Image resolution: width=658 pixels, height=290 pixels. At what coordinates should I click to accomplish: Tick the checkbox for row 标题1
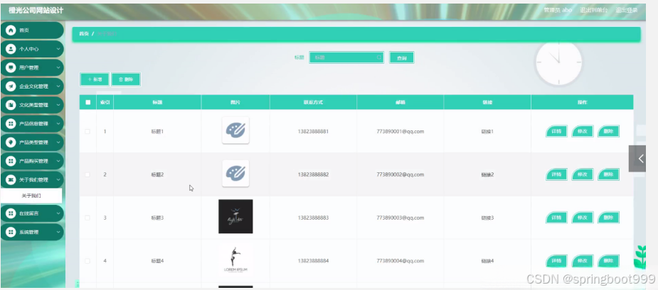point(87,131)
